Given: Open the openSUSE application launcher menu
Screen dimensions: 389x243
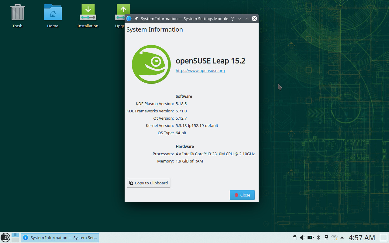Looking at the screenshot, I should coord(5,238).
